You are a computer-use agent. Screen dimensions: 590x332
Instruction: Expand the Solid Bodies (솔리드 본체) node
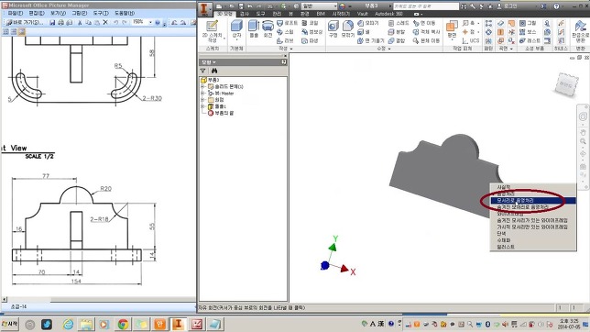(202, 87)
